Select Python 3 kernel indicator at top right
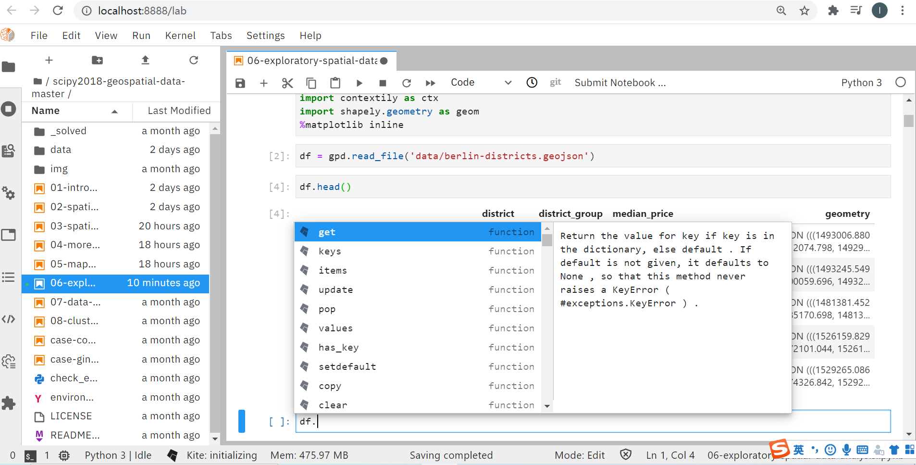This screenshot has height=465, width=916. coord(861,82)
